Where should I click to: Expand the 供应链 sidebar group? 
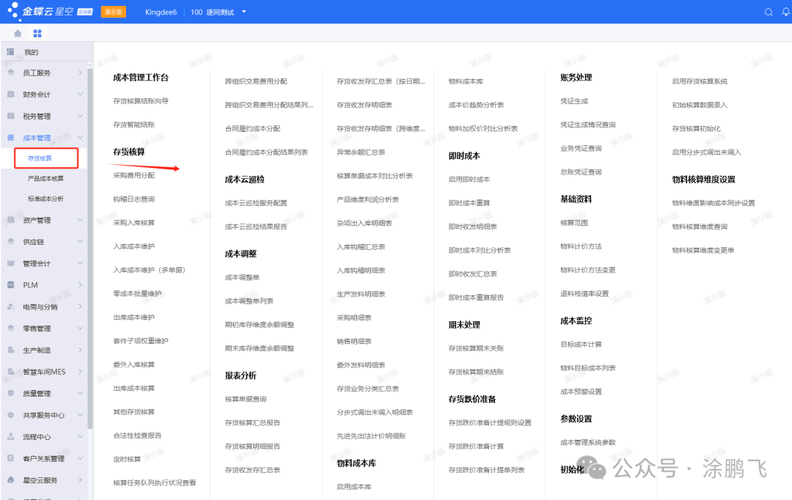click(80, 242)
